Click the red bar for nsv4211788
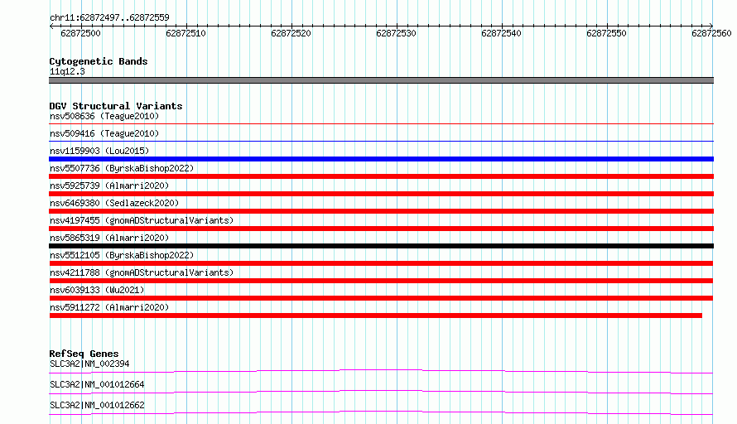The width and height of the screenshot is (737, 424). pos(381,281)
